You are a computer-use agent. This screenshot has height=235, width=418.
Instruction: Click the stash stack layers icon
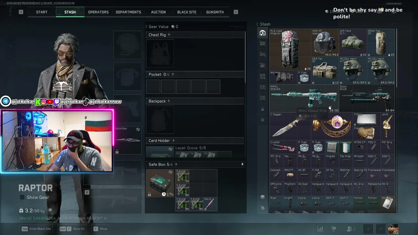[x=263, y=197]
